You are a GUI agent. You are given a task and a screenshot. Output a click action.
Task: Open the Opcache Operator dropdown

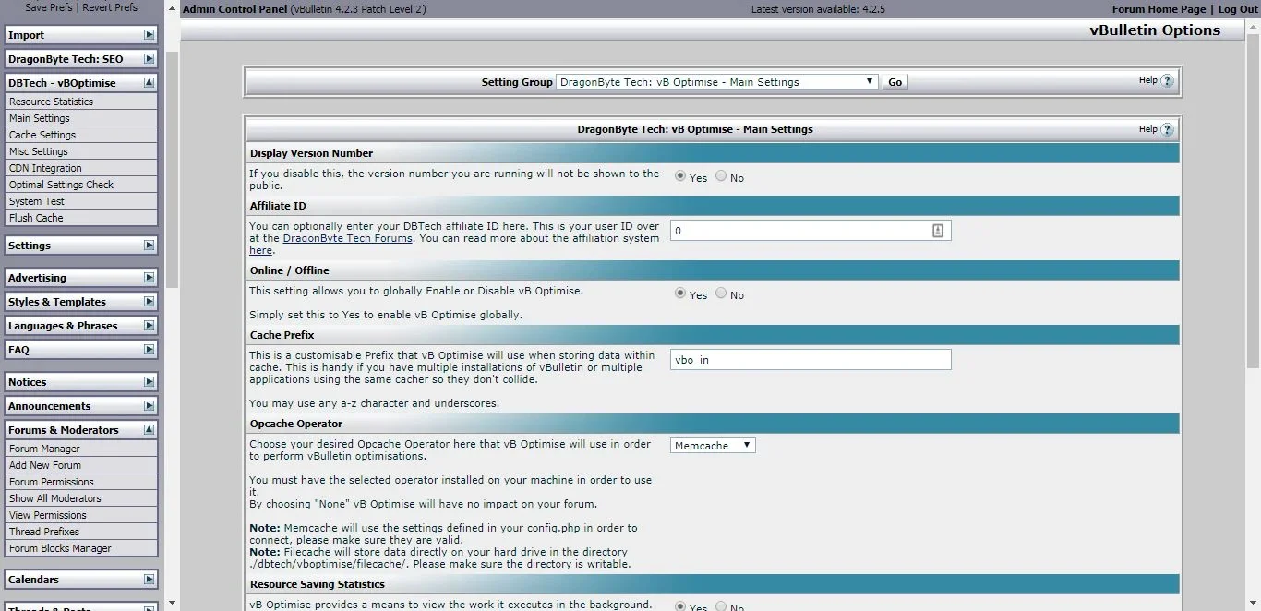click(x=713, y=446)
